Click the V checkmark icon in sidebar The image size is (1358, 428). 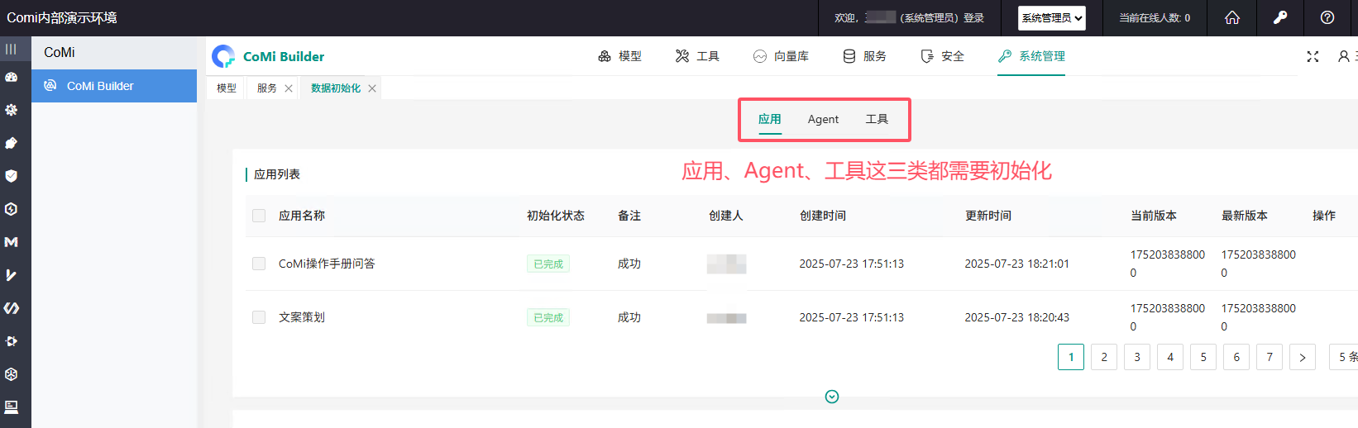click(12, 275)
